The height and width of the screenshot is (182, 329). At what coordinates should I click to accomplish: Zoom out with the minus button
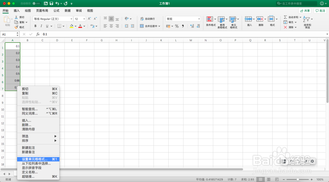point(284,179)
